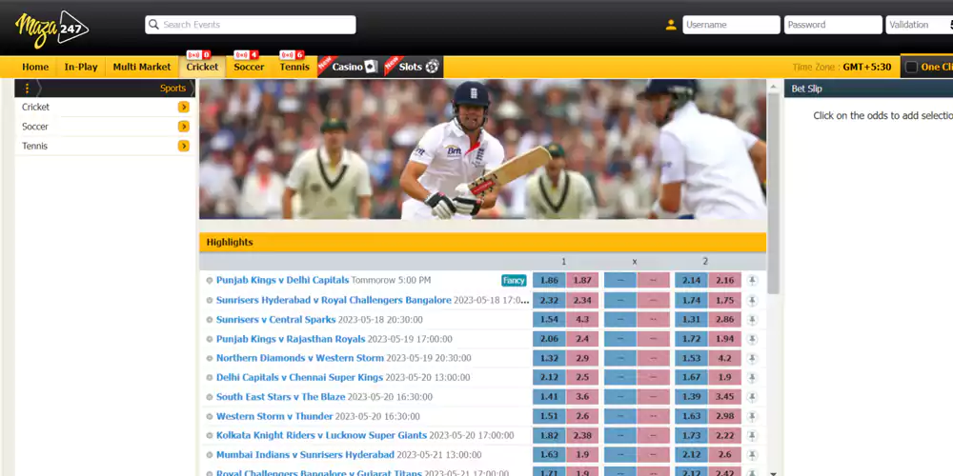953x476 pixels.
Task: Open Punjab Kings v Rajasthan Royals match link
Action: click(291, 339)
